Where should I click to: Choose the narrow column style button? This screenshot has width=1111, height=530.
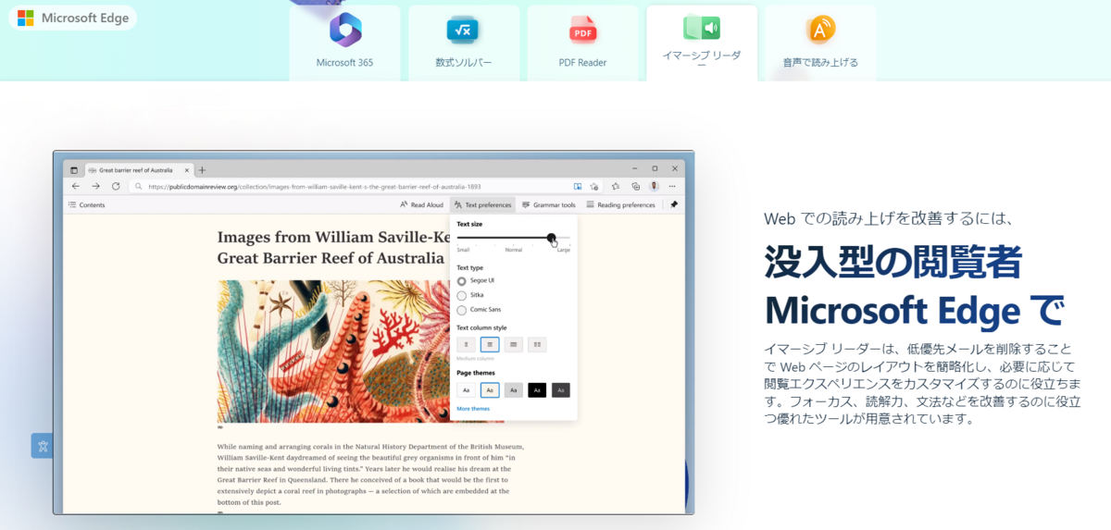point(466,344)
